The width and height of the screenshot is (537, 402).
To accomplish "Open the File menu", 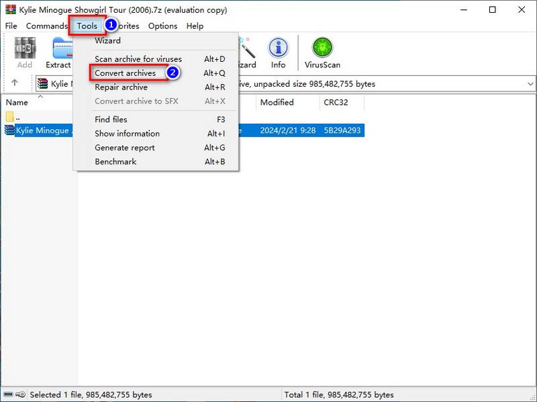I will pyautogui.click(x=11, y=26).
